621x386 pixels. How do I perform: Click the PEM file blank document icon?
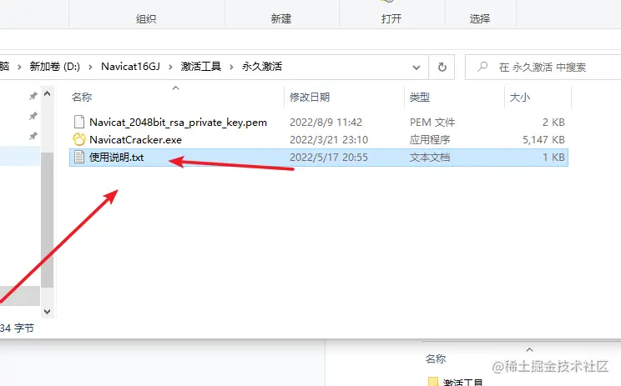[79, 123]
